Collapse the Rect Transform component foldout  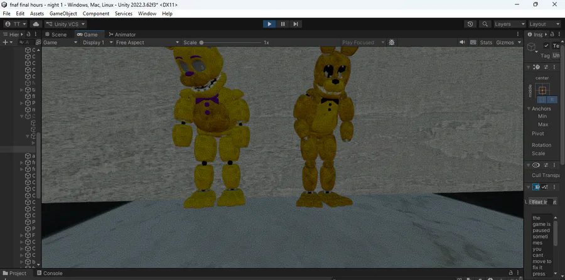(x=529, y=67)
